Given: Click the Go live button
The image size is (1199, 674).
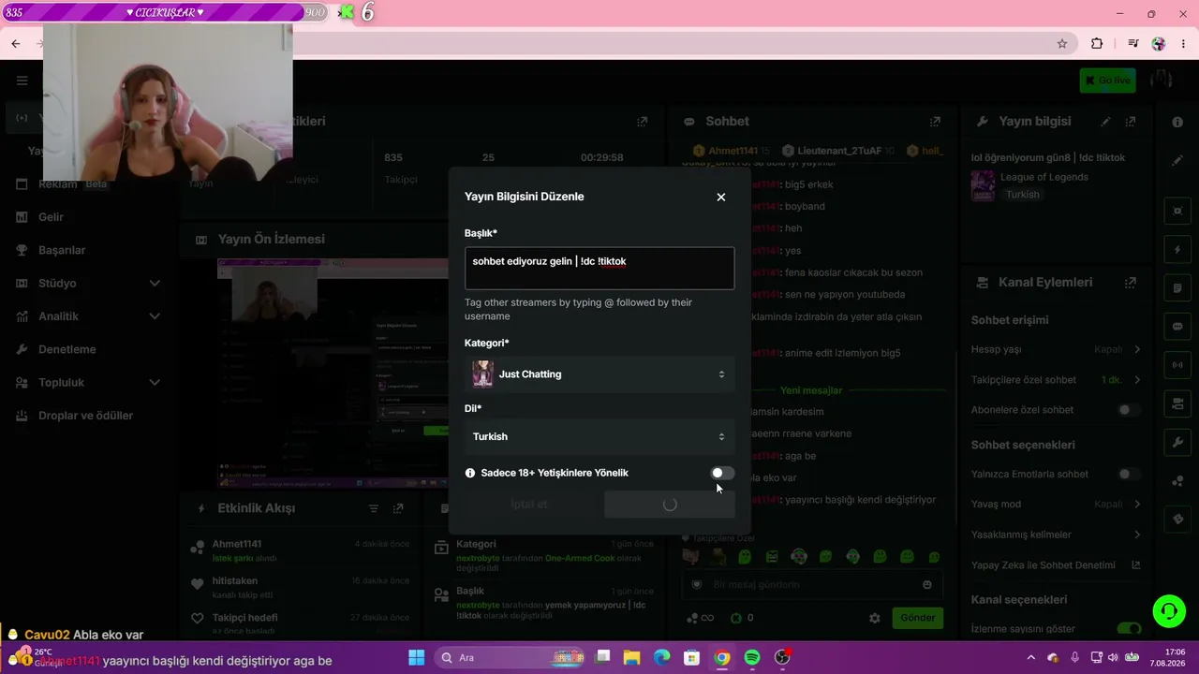Looking at the screenshot, I should coord(1107,81).
